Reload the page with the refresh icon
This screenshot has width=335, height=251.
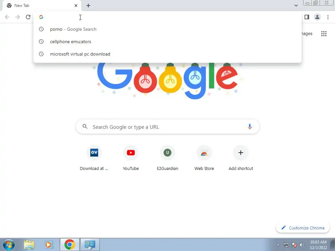(x=28, y=17)
